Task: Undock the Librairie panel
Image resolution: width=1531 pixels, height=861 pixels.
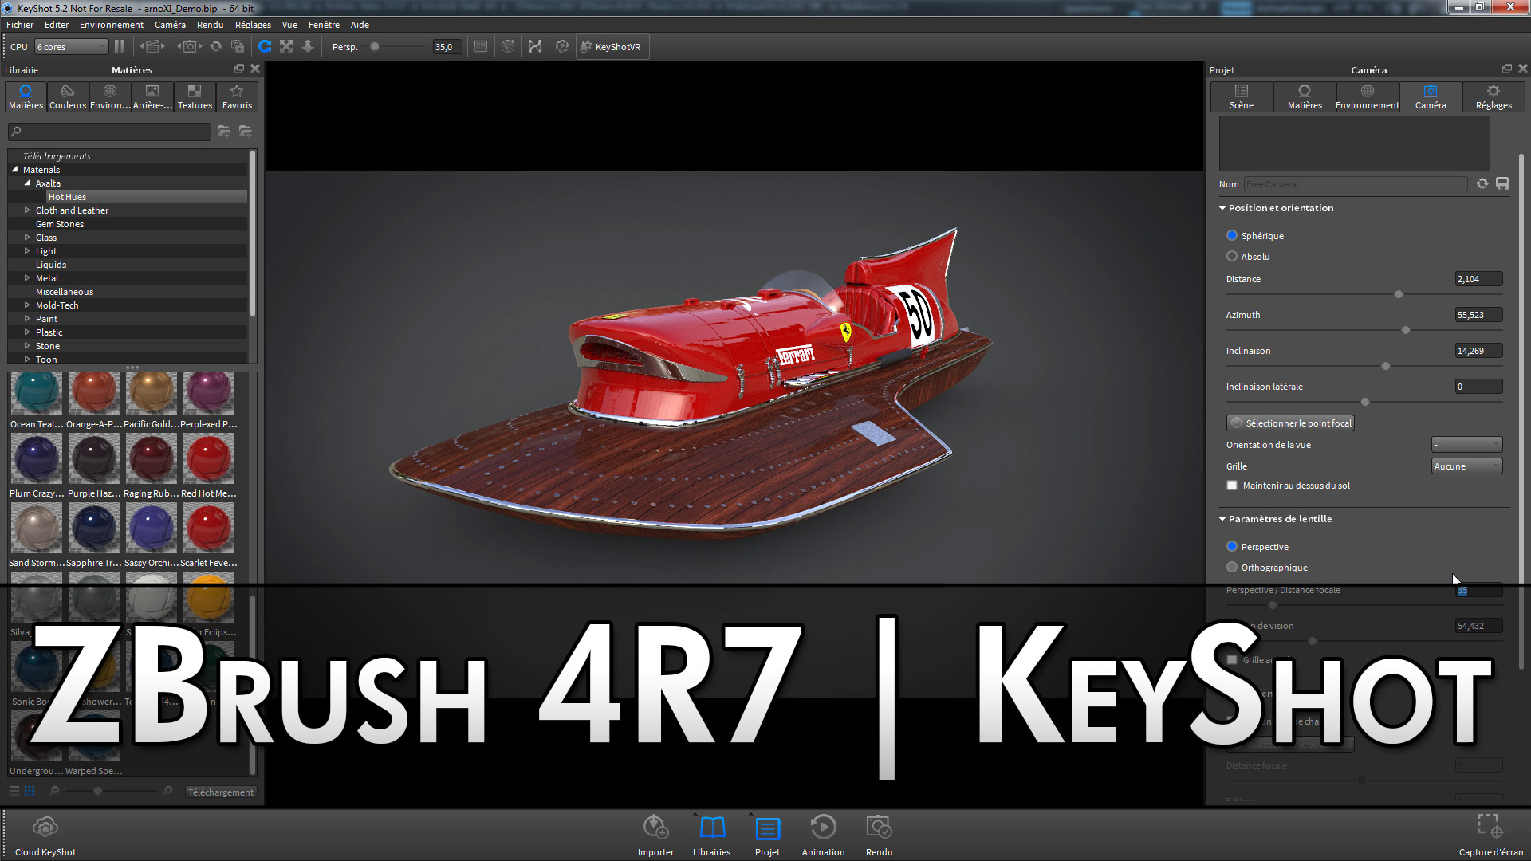Action: click(238, 69)
